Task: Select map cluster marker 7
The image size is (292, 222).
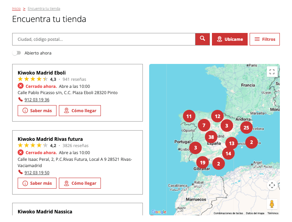Action: click(204, 126)
